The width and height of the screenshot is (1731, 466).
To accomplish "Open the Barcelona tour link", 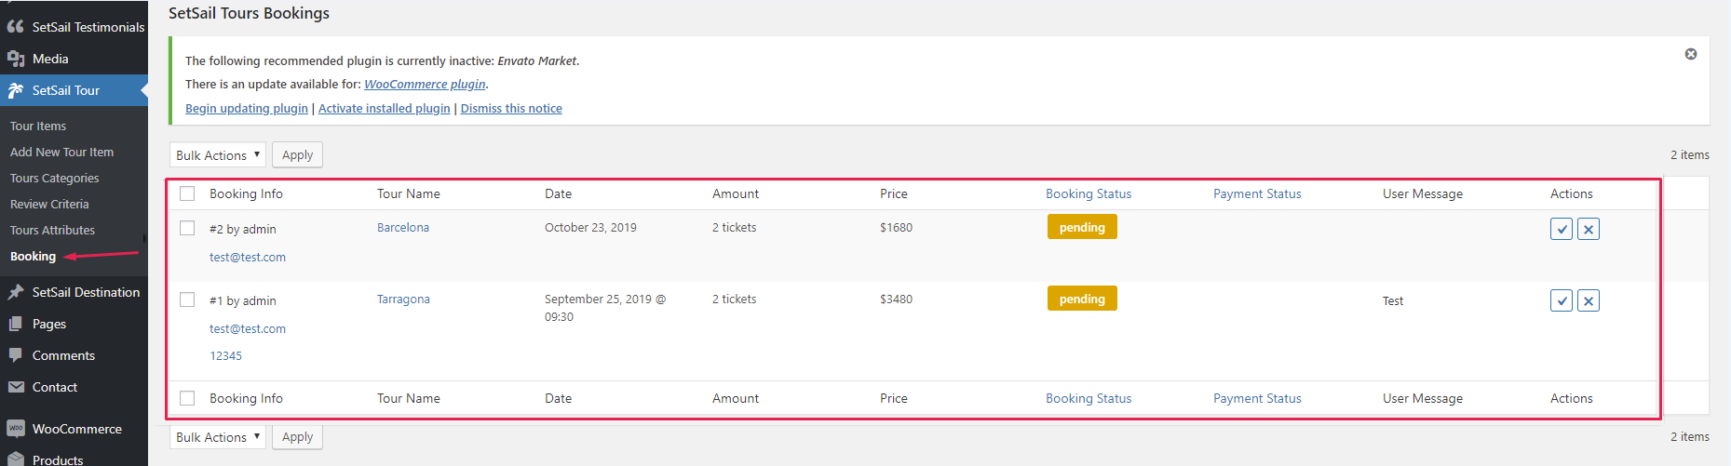I will pos(403,227).
